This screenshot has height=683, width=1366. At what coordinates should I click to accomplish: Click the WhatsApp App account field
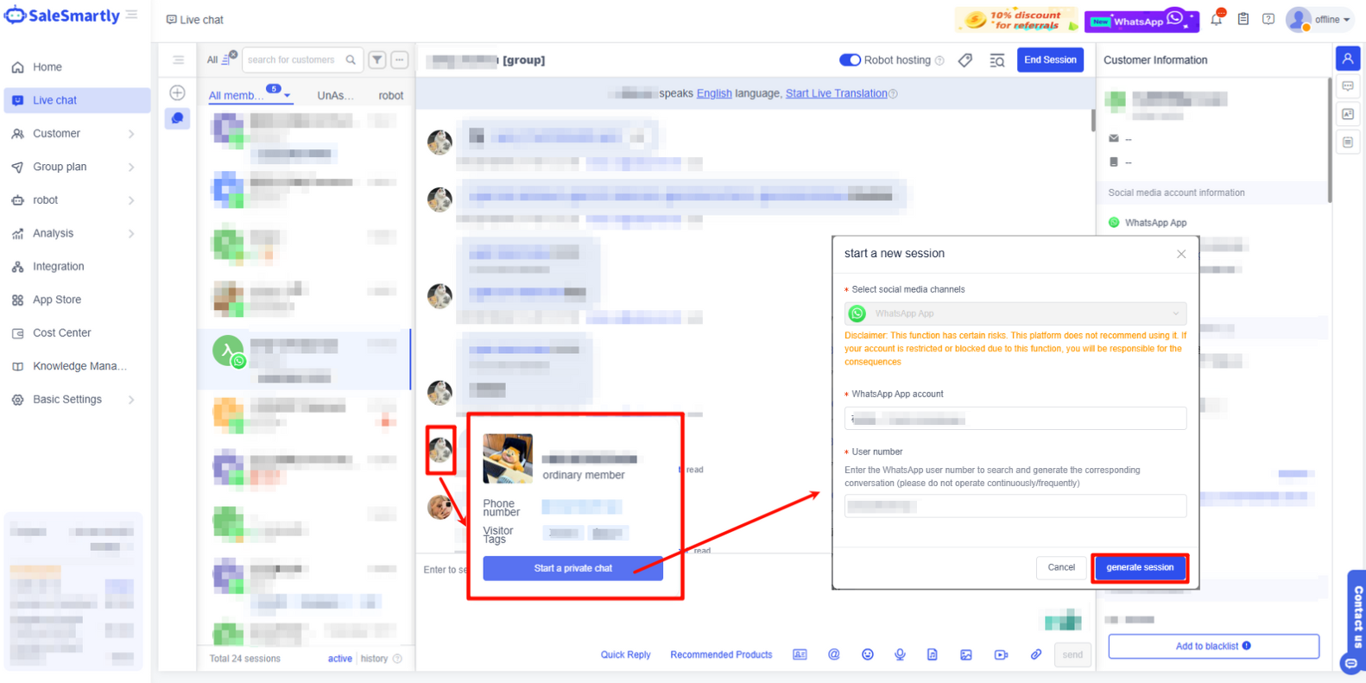[1015, 419]
